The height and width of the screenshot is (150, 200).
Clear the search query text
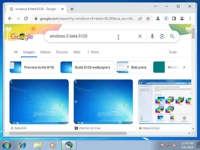click(x=140, y=36)
